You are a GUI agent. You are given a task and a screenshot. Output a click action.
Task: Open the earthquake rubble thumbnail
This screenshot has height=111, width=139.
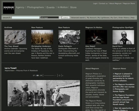coord(69,37)
